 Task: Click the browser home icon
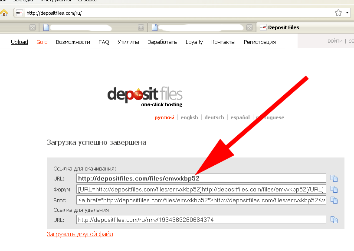tap(4, 13)
